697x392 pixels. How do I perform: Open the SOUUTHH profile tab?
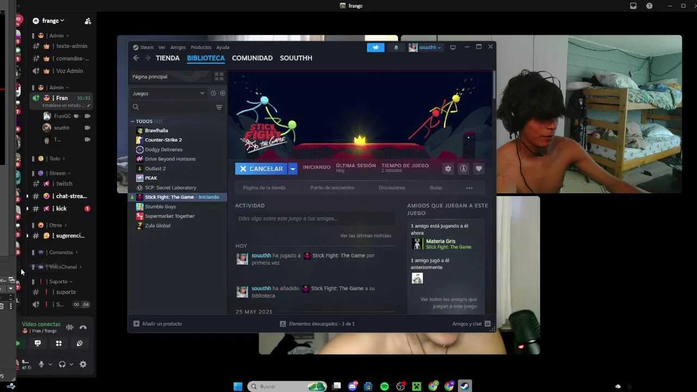(x=296, y=58)
